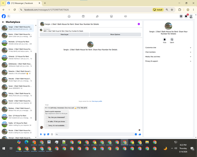Go back using Marketplace arrow
197x157 pixels.
click(x=3, y=22)
